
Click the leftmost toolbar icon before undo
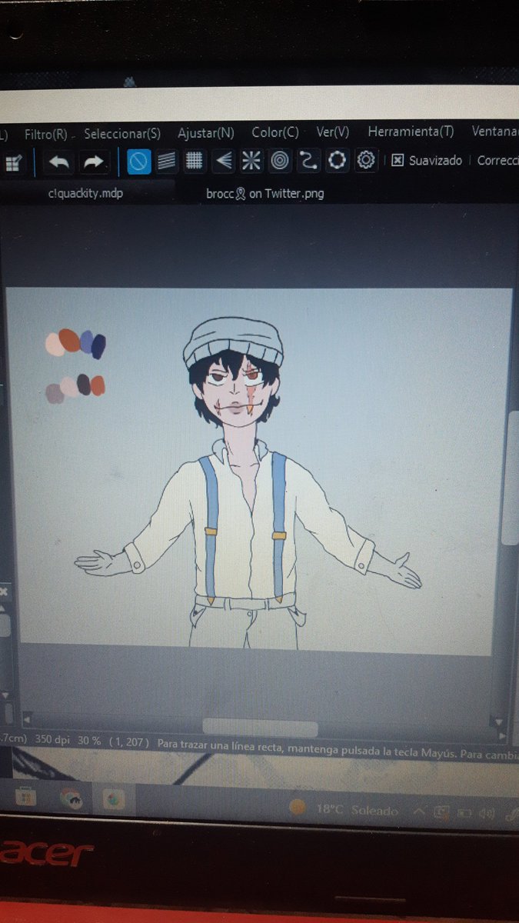15,162
